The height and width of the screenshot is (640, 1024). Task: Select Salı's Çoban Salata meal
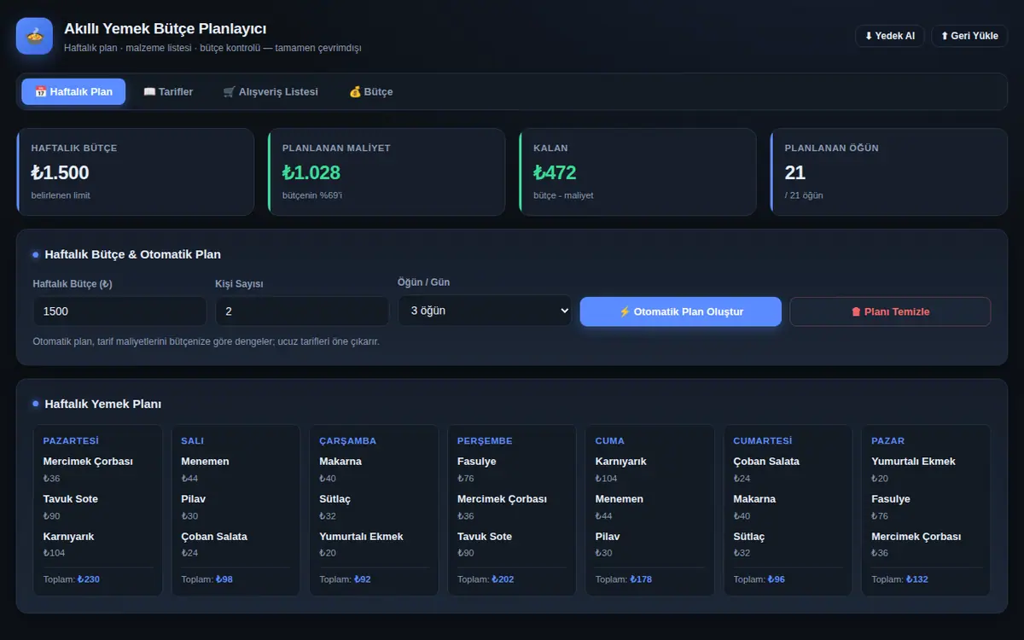pos(214,537)
